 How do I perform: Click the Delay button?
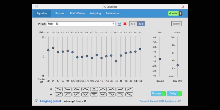[x=174, y=94]
